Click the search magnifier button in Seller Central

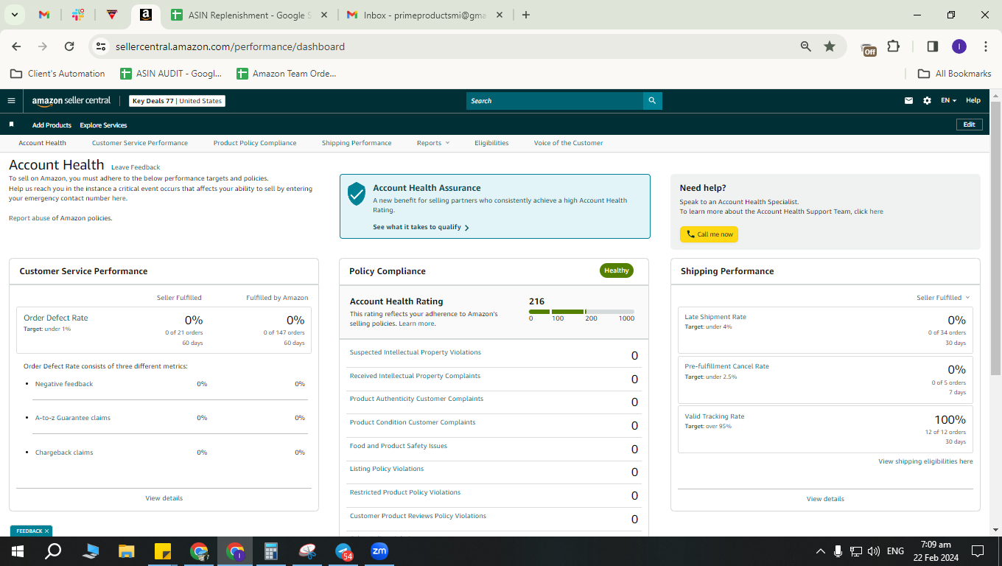[652, 101]
